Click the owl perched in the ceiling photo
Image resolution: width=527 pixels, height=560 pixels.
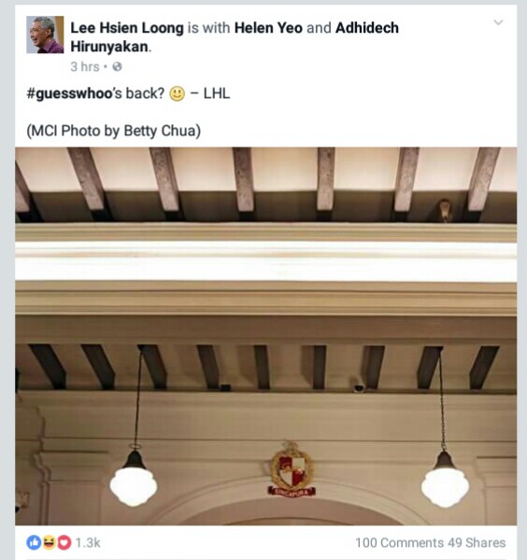pos(444,211)
